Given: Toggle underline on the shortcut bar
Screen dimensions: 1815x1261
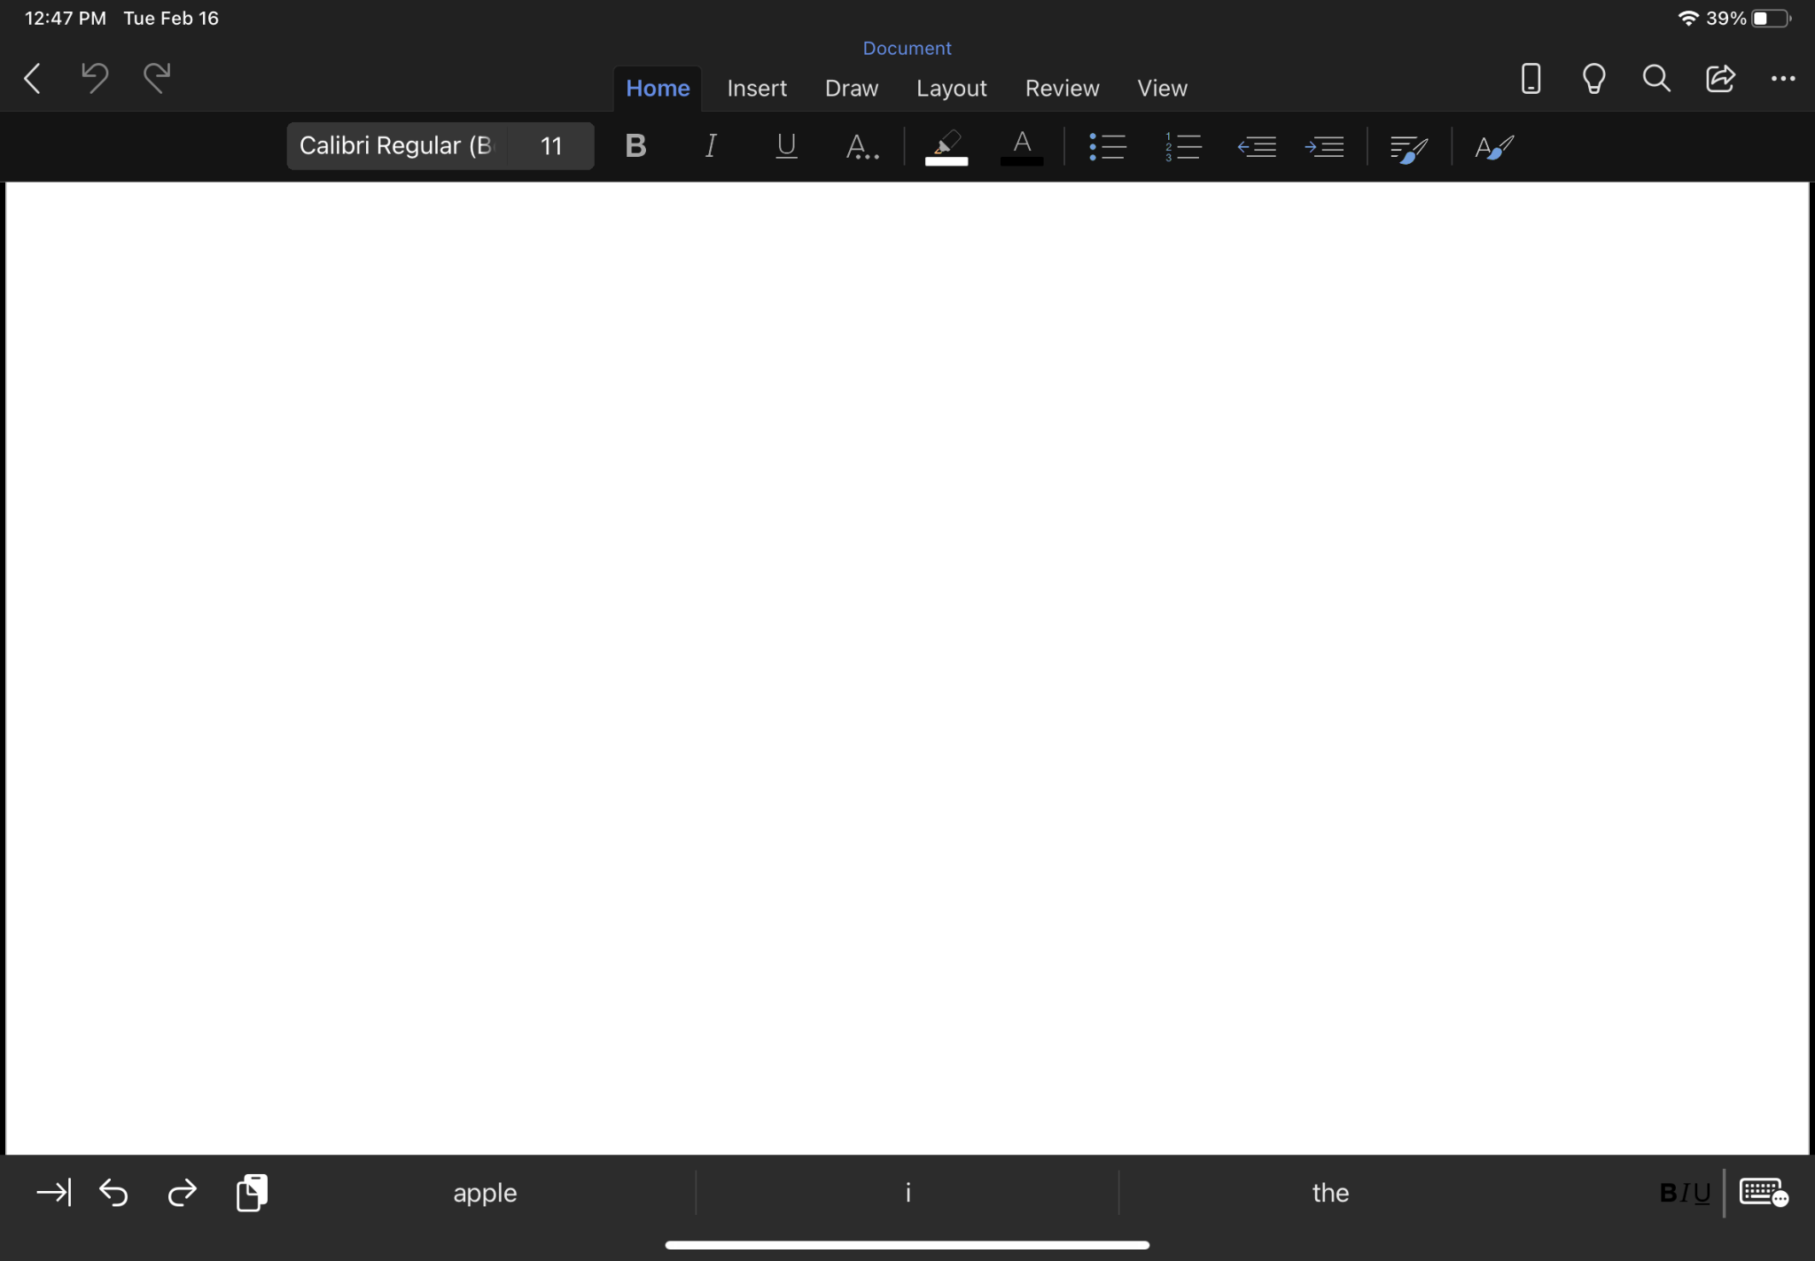Looking at the screenshot, I should pyautogui.click(x=1703, y=1192).
